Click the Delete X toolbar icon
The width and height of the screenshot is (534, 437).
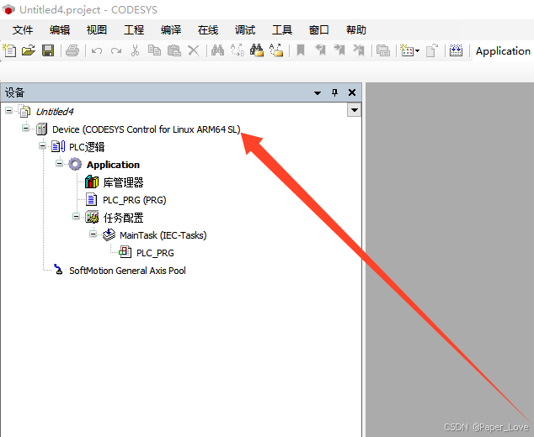(x=194, y=50)
